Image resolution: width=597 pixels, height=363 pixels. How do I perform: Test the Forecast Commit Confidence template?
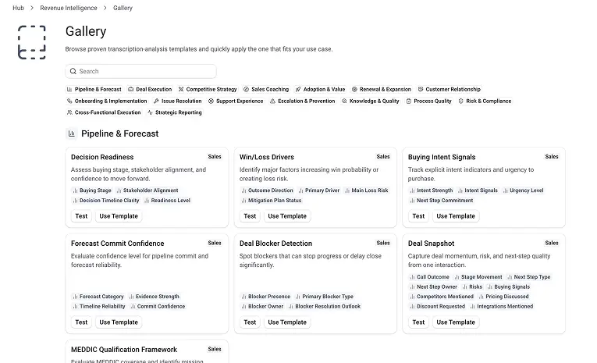[x=81, y=322]
